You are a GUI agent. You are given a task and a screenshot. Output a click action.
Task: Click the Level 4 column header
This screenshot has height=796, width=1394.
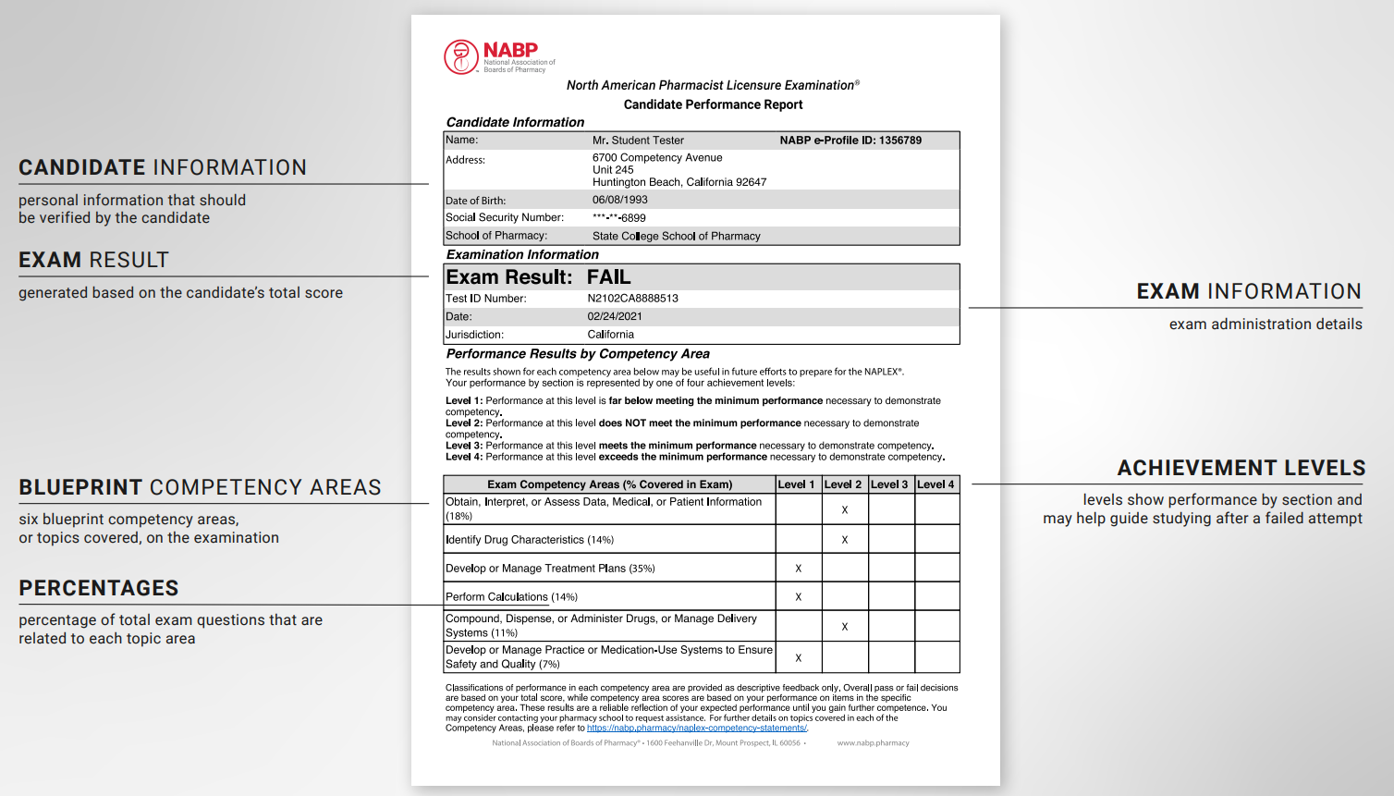click(935, 484)
